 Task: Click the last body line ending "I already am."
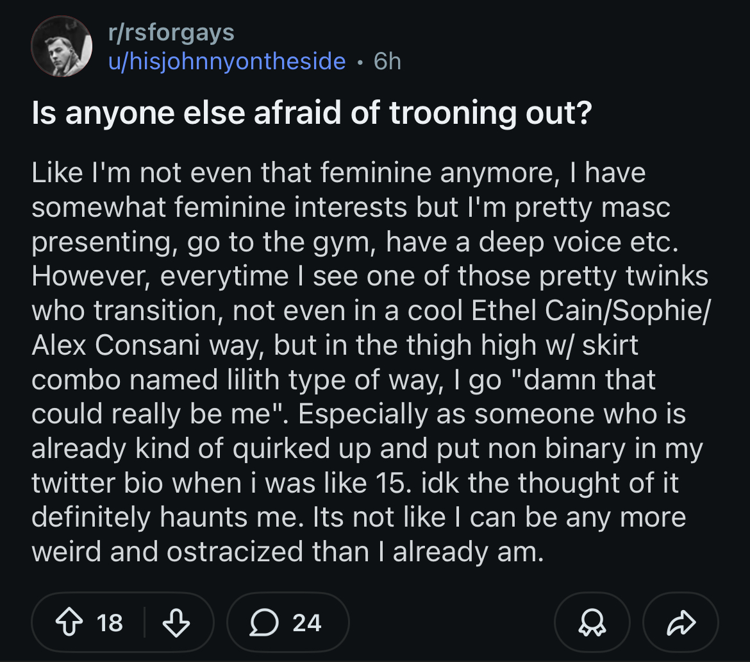(287, 552)
